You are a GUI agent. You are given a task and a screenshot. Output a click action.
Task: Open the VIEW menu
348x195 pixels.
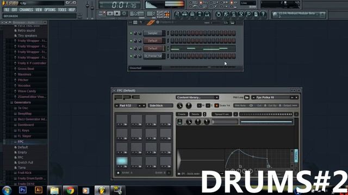tap(39, 10)
